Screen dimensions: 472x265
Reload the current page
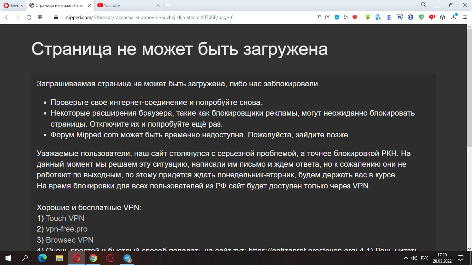[29, 17]
